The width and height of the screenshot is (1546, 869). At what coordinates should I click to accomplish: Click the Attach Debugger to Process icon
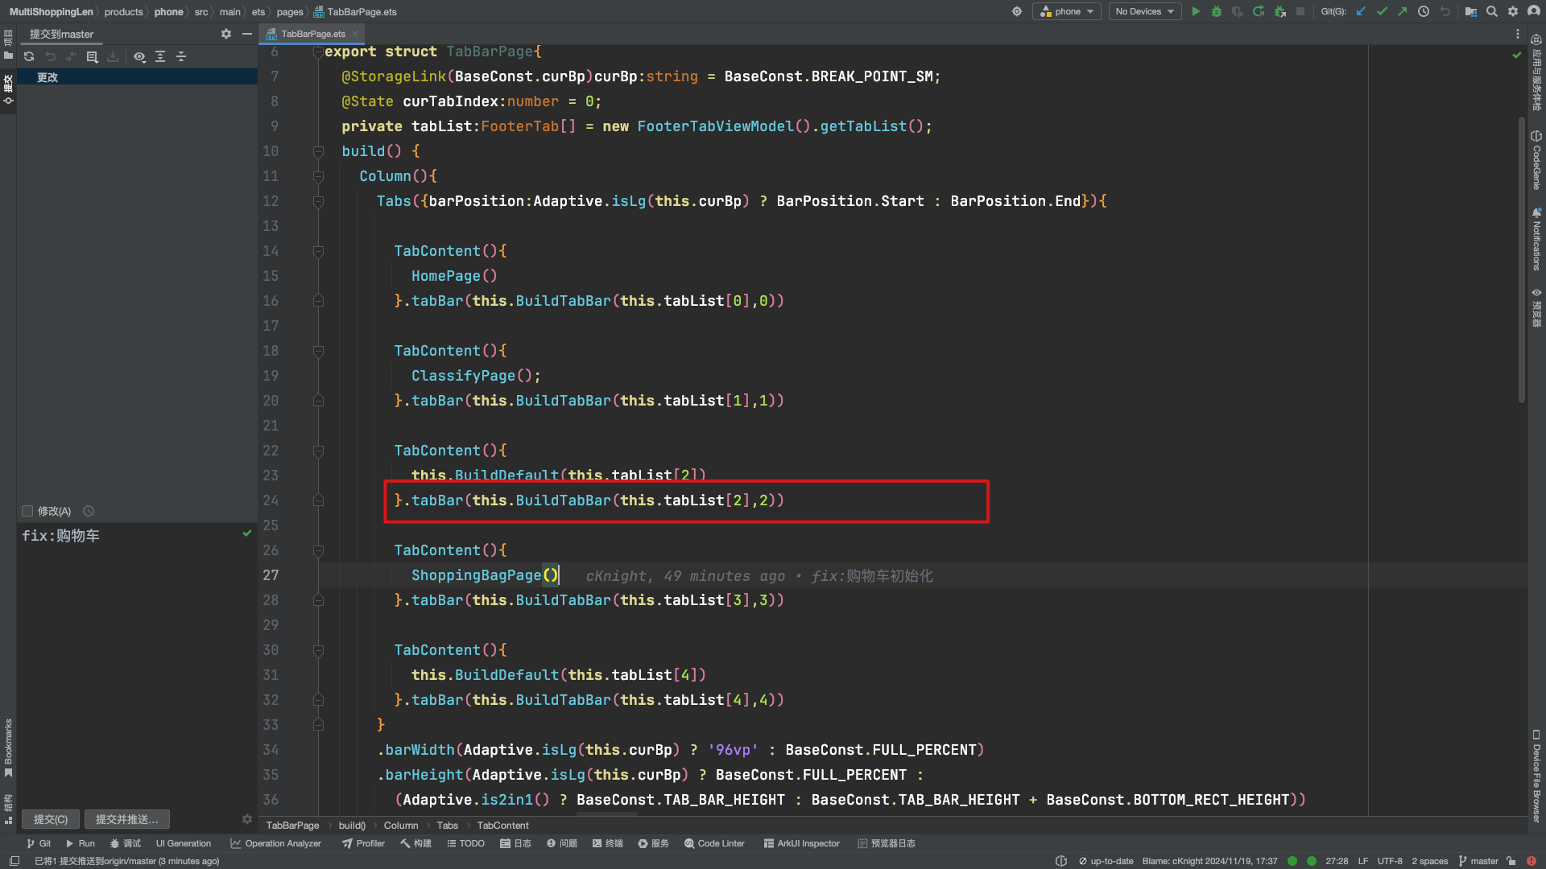[1279, 11]
